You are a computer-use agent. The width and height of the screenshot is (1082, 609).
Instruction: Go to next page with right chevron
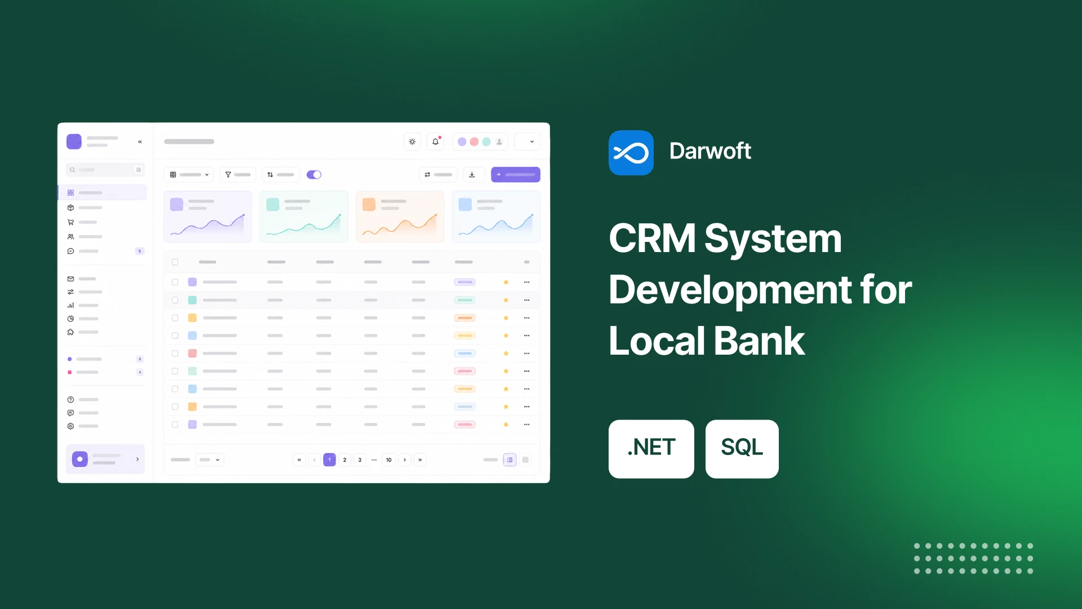point(405,460)
